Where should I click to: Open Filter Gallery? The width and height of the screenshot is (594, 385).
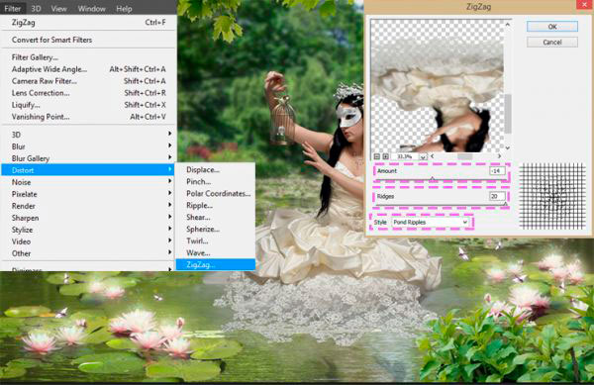click(x=87, y=57)
